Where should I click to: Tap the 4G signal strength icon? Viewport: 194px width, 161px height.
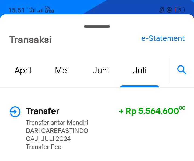32,10
